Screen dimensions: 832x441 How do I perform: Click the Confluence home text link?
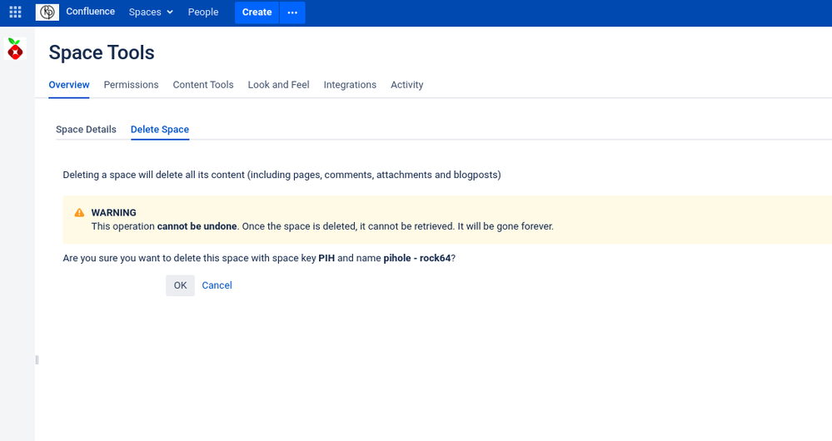point(90,11)
